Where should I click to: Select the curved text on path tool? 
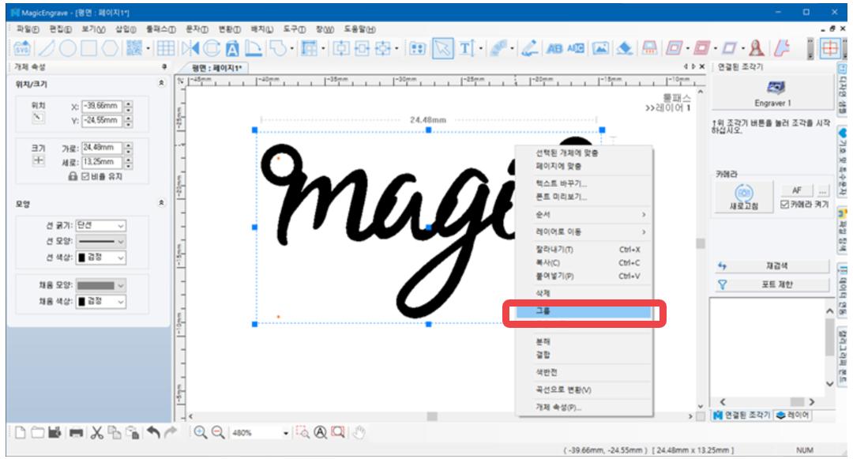coord(498,48)
